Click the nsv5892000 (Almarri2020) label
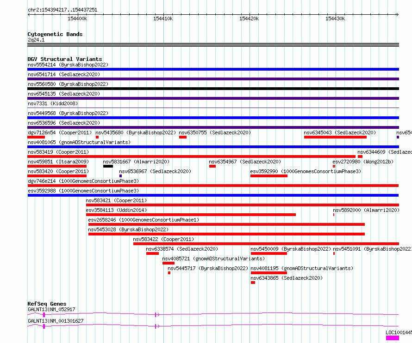Image resolution: width=412 pixels, height=343 pixels. (366, 210)
